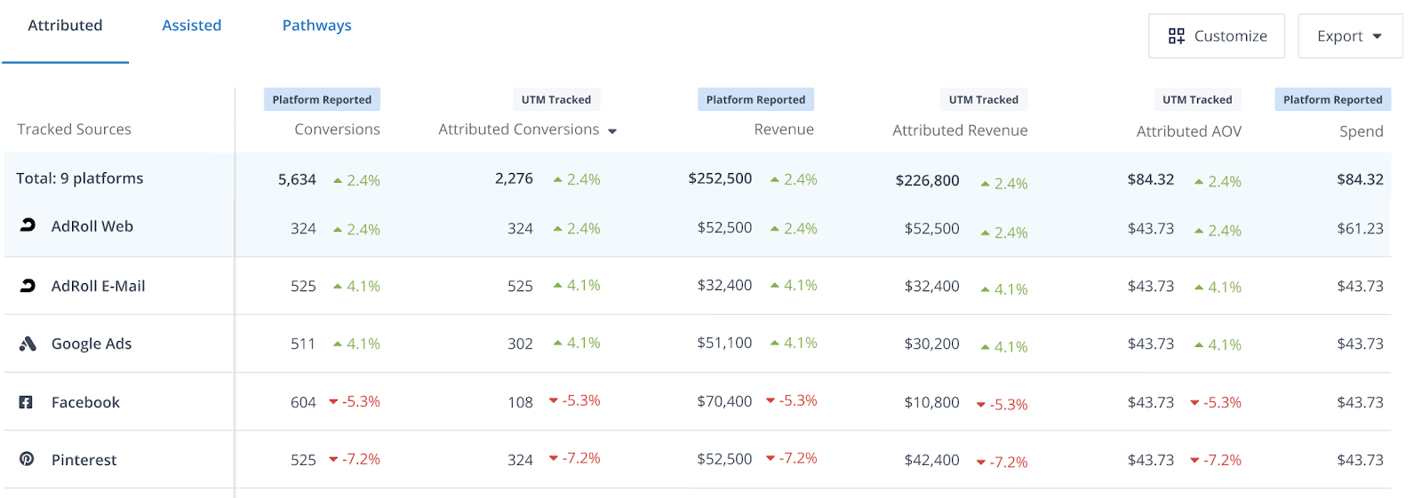This screenshot has width=1422, height=498.
Task: Click the green up arrow beside total conversions
Action: (338, 180)
